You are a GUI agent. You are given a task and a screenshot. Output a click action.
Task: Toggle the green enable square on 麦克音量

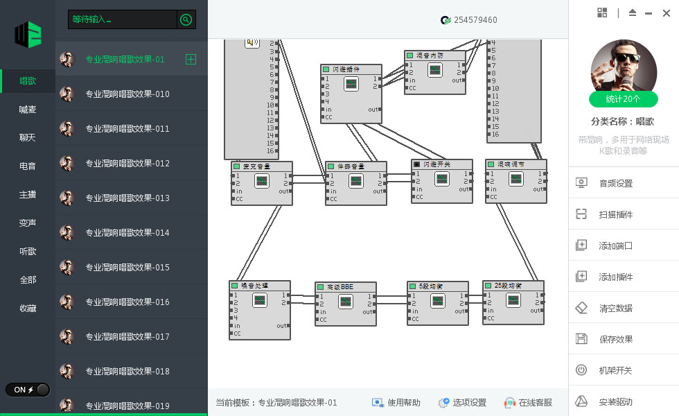tap(237, 166)
